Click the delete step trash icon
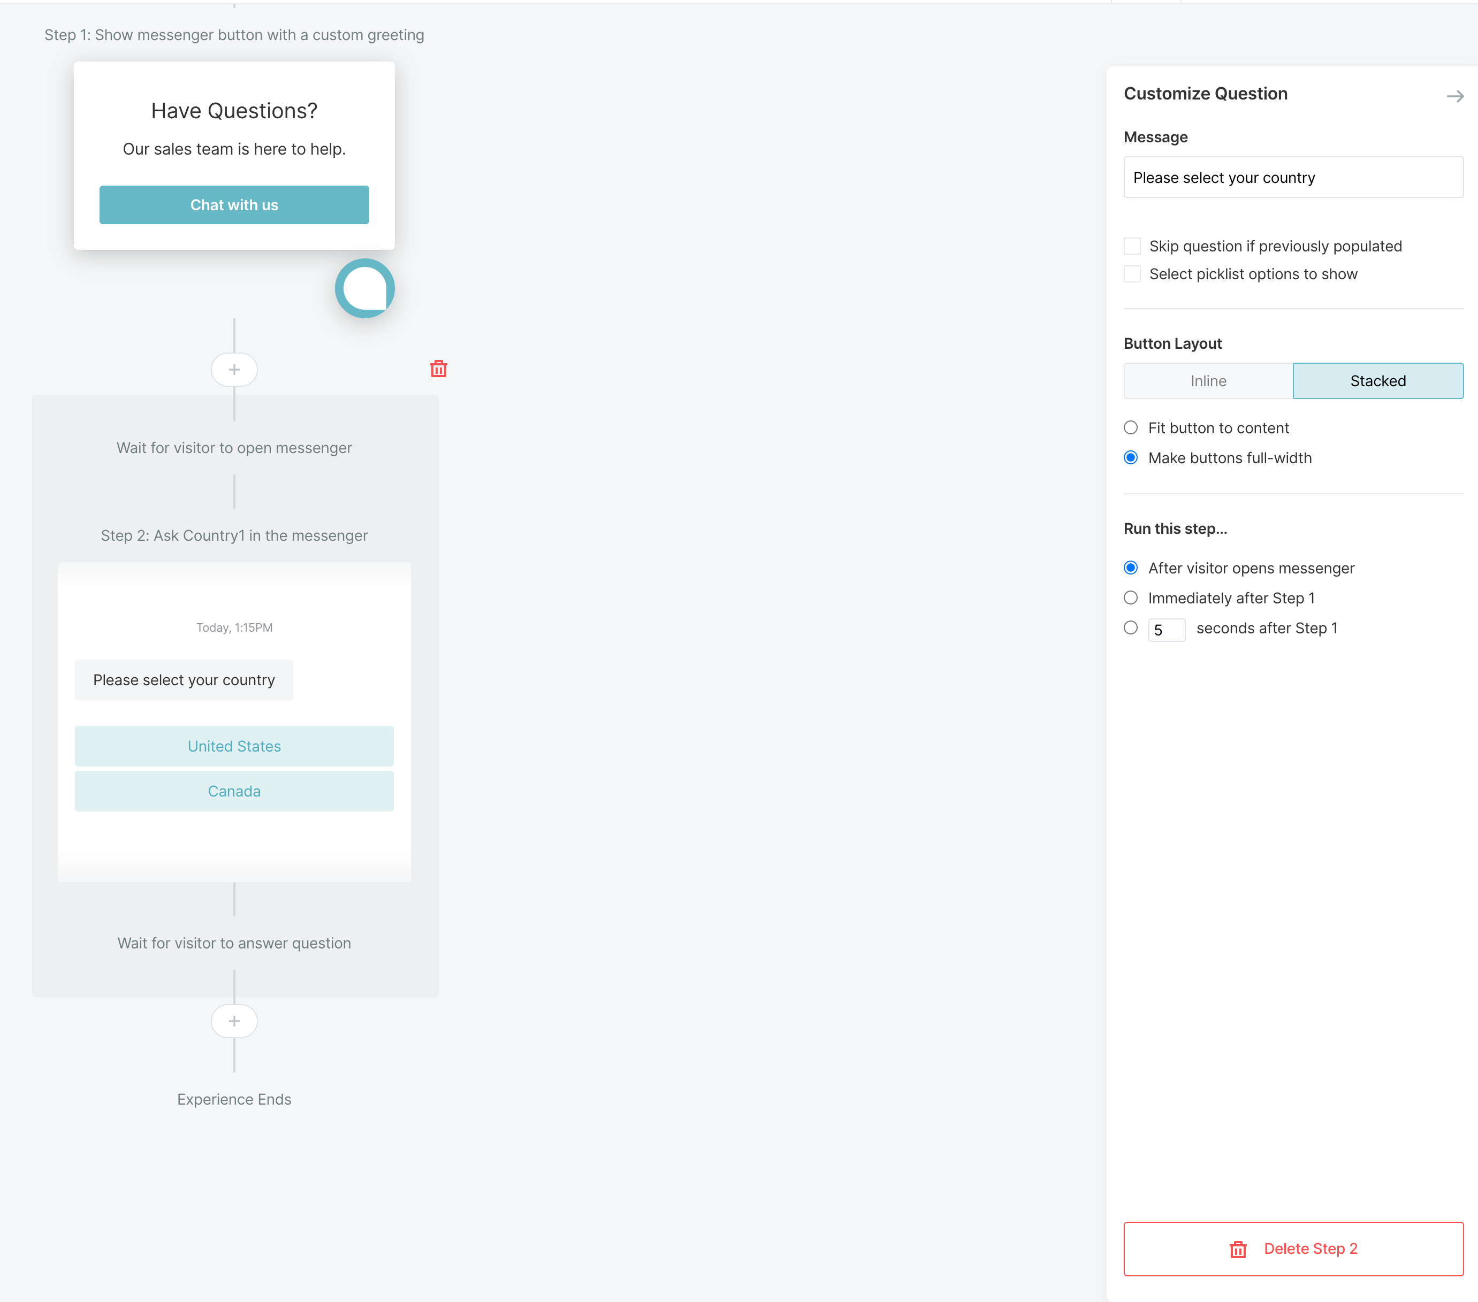The image size is (1478, 1302). (439, 368)
